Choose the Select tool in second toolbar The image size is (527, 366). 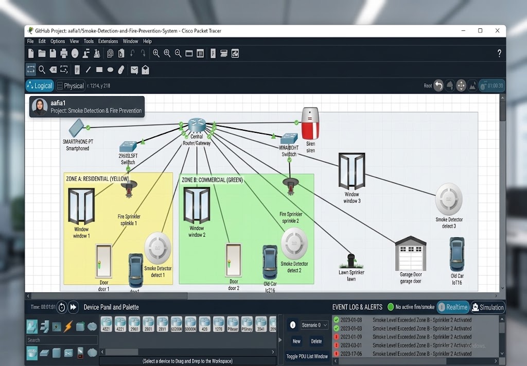[x=31, y=69]
